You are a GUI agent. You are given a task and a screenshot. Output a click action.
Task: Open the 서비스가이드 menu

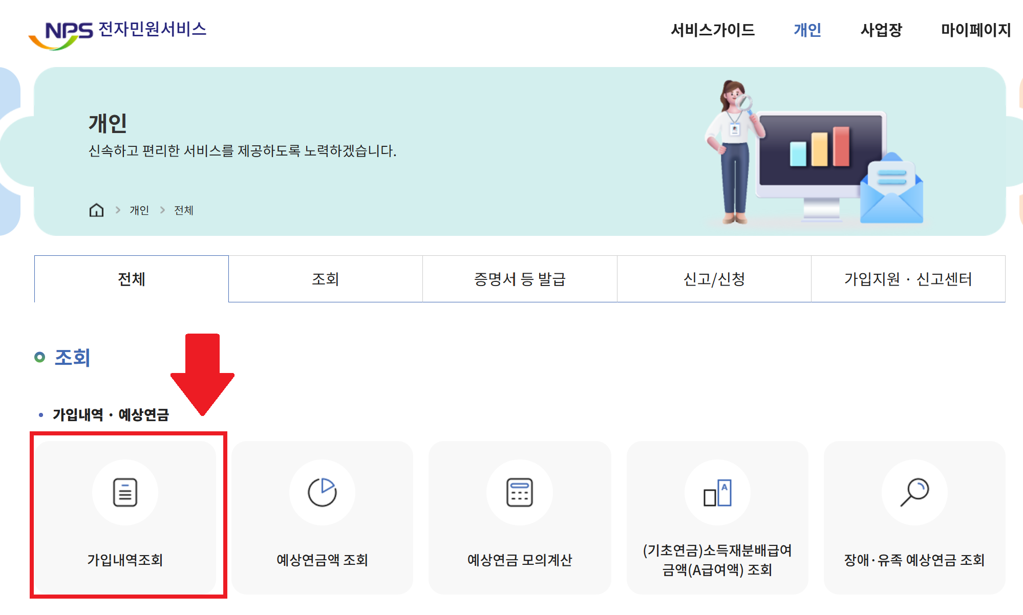click(x=713, y=30)
